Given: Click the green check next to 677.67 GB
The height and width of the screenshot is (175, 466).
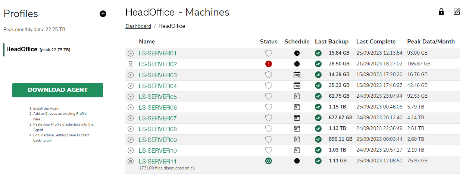Looking at the screenshot, I should [x=318, y=118].
